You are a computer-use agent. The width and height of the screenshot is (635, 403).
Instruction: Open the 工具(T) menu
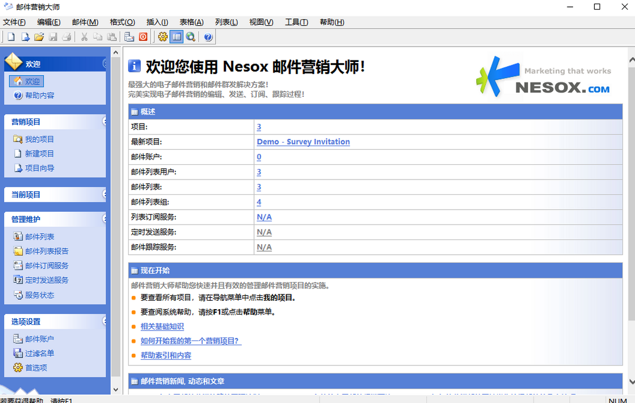pyautogui.click(x=296, y=22)
